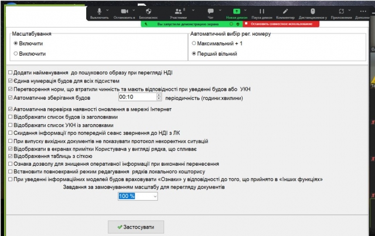Expand camera options arrow in Zoom toolbar
This screenshot has height=236, width=375.
tap(134, 11)
